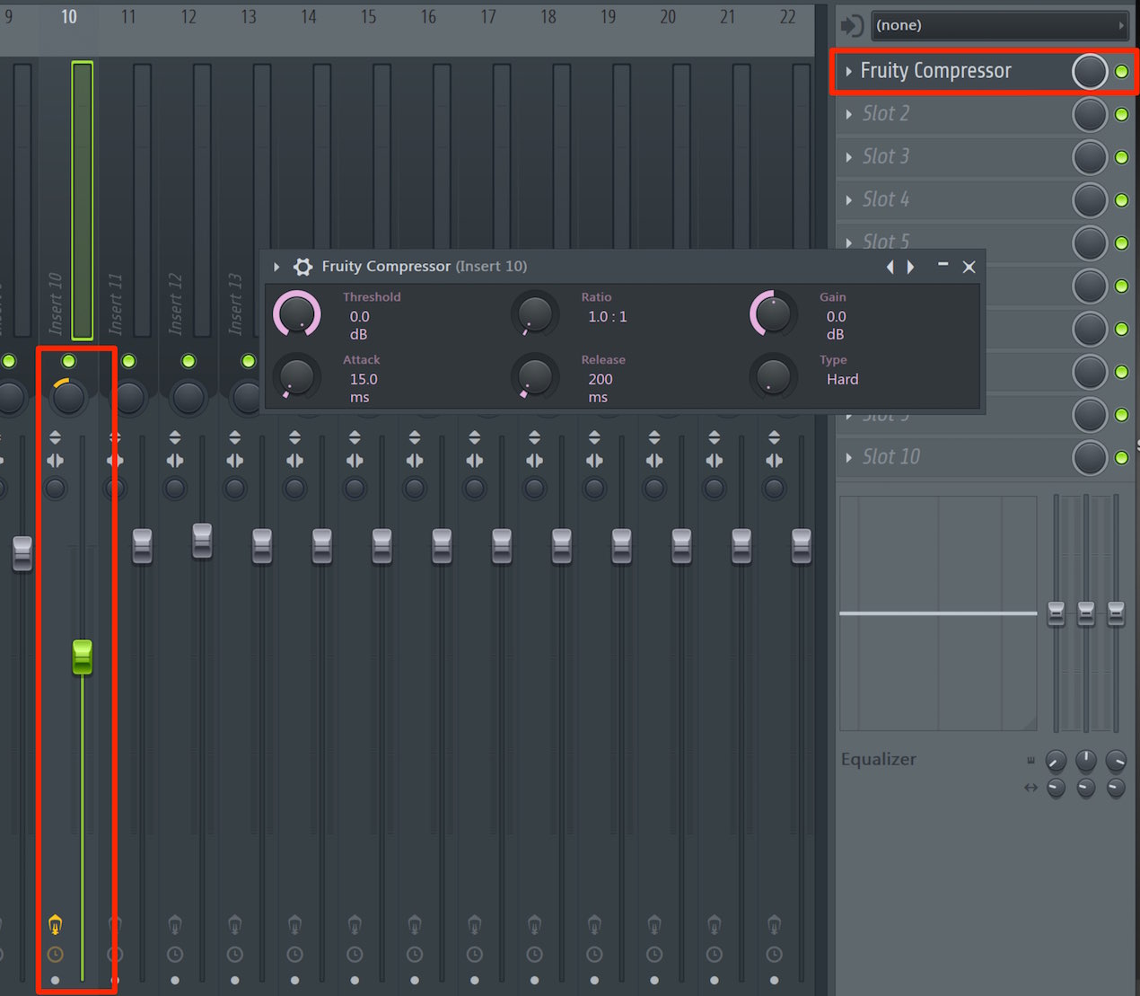Open the Slot 4 arrow menu
The width and height of the screenshot is (1140, 996).
click(x=848, y=200)
